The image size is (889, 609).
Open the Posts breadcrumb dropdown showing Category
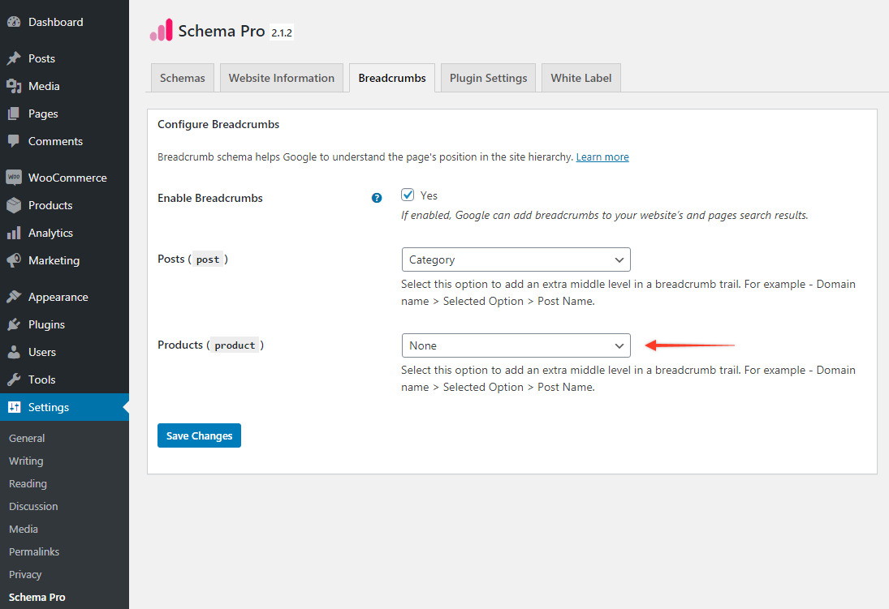516,259
